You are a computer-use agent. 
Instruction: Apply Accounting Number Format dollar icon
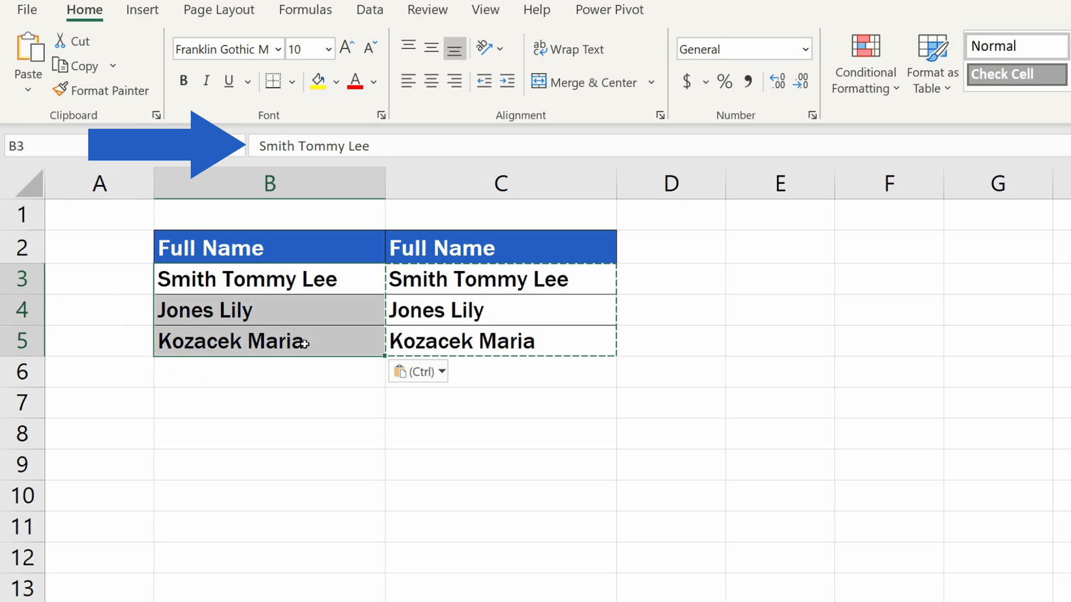coord(688,81)
